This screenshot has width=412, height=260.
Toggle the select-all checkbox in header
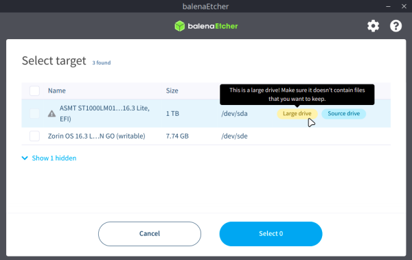34,91
